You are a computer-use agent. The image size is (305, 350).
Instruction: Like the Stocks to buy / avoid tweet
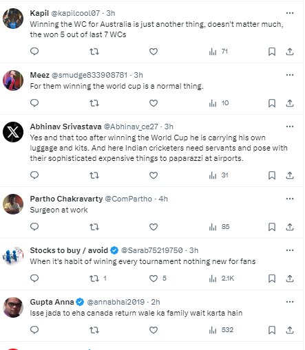click(x=158, y=278)
